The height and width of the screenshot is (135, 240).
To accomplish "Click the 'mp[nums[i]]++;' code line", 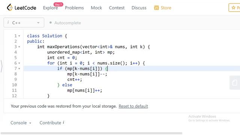I will click(85, 90).
